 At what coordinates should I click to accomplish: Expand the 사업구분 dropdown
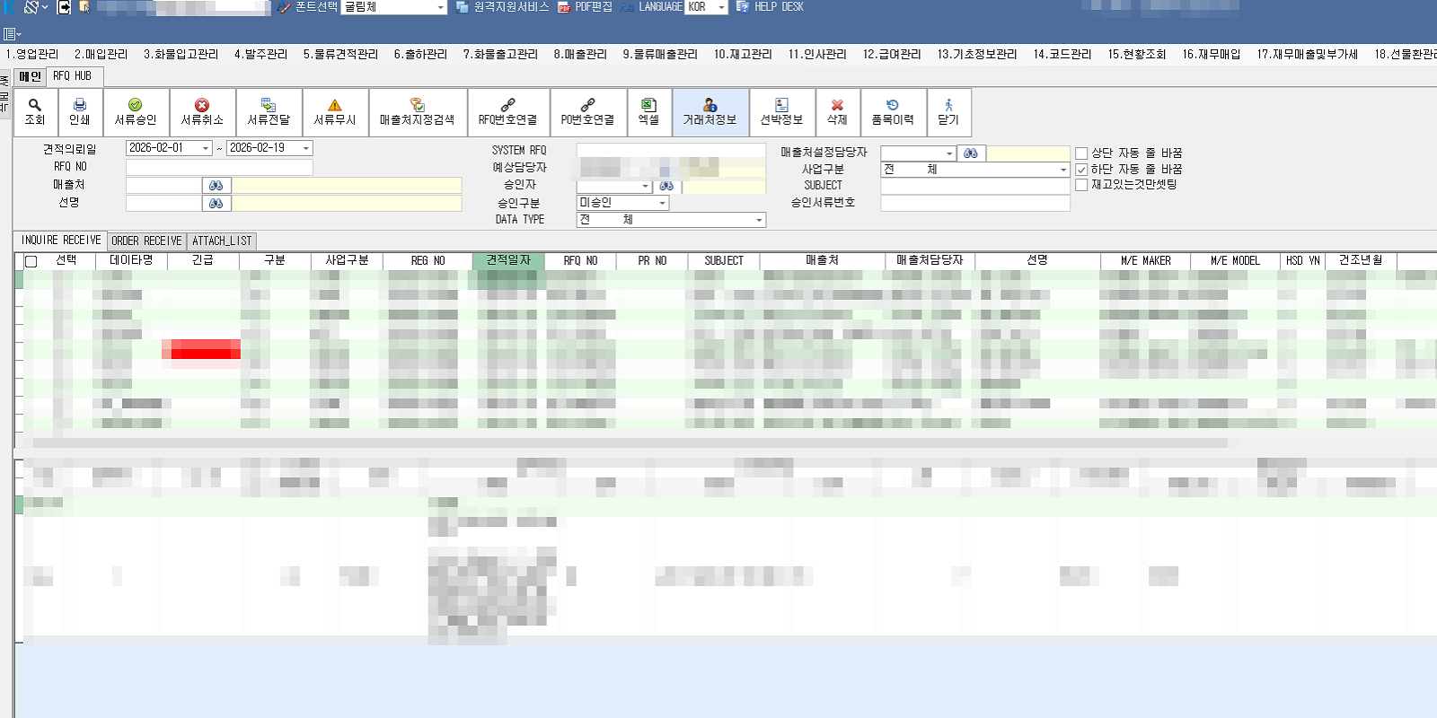(x=1063, y=170)
